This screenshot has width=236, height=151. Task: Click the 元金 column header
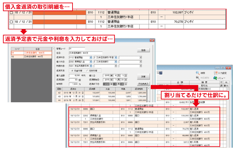[108, 89]
